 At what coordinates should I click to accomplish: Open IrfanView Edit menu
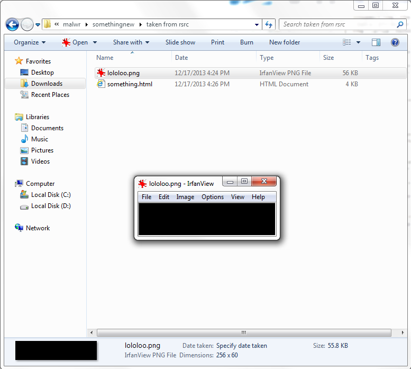coord(164,197)
